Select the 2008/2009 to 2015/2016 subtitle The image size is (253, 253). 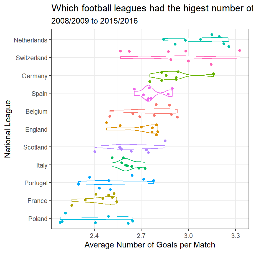pyautogui.click(x=95, y=21)
